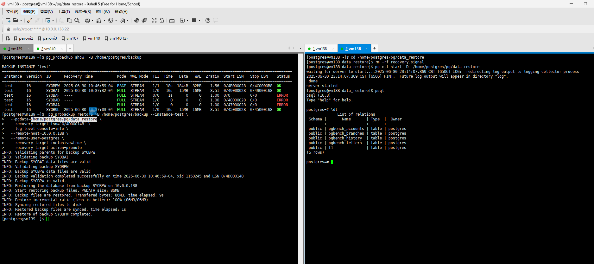Switch to the 2 vm140 tab
The image size is (594, 264).
pyautogui.click(x=48, y=49)
